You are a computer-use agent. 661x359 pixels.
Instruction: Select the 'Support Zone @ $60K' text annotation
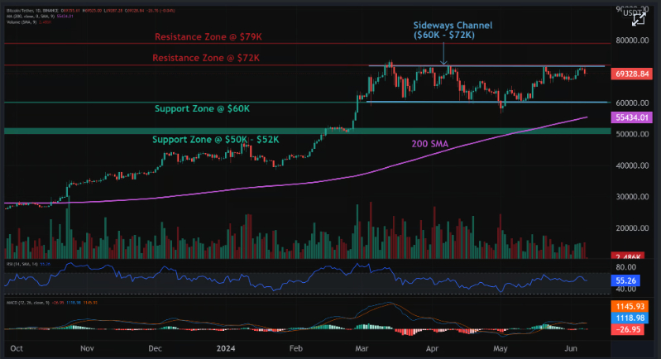[204, 109]
